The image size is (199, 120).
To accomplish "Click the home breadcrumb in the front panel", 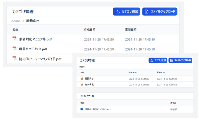I will 82,67.
